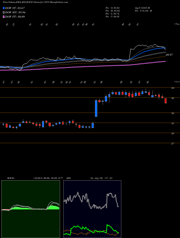Click the MACD '(12,26,9) 36.06, 35.29, 0.77' values

tap(48, 178)
